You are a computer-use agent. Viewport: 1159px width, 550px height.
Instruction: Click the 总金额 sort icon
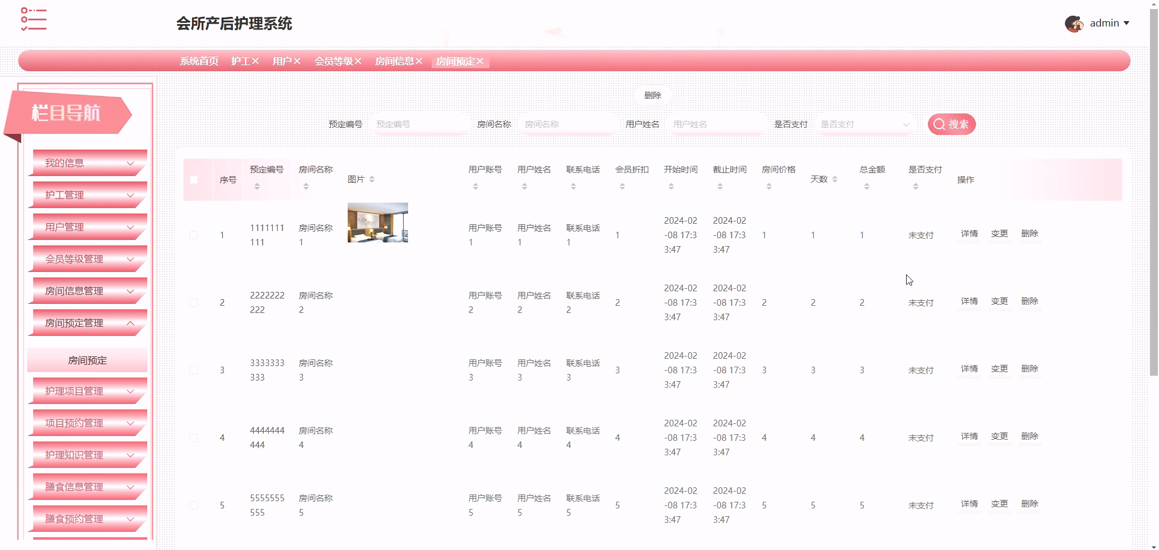point(866,186)
